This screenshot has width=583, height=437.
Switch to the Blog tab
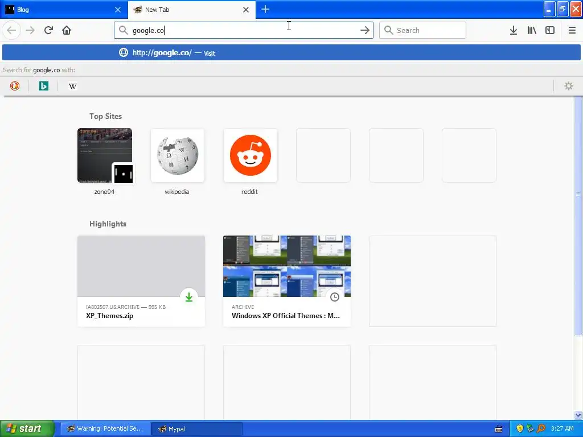tap(64, 10)
